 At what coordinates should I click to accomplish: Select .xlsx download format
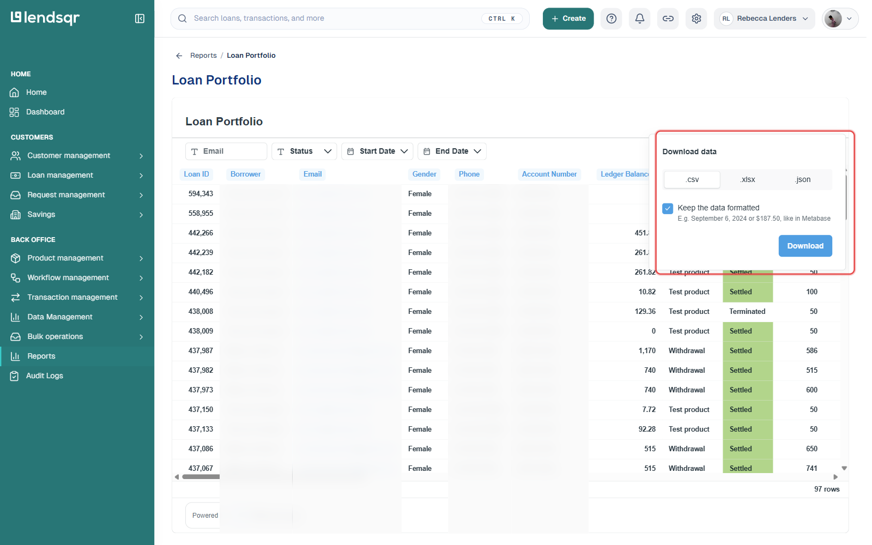[748, 180]
